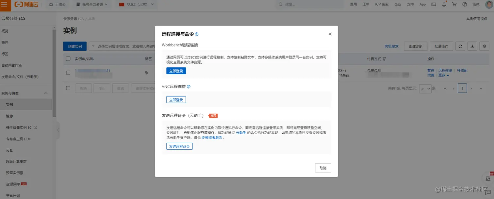The image size is (494, 199).
Task: Close the 远程连接与命令 dialog
Action: [x=330, y=34]
